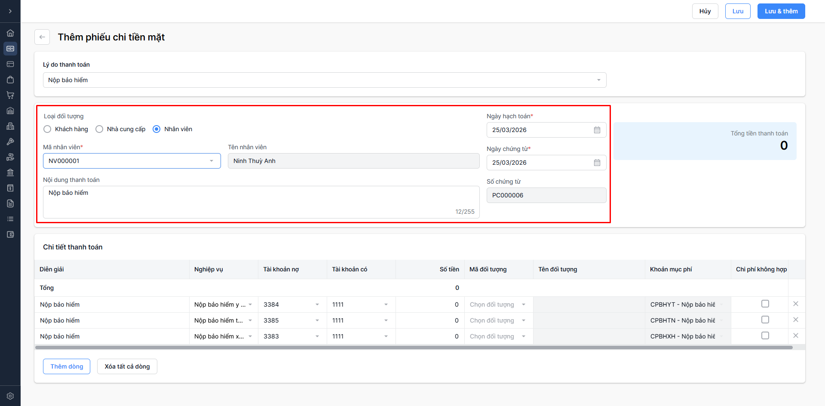Click the back arrow beside page title
The height and width of the screenshot is (406, 825).
click(x=42, y=37)
